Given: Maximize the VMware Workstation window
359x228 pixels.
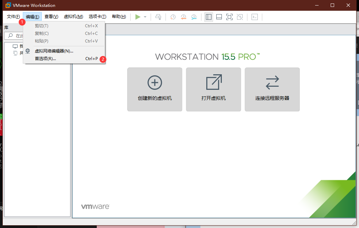Looking at the screenshot, I should [332, 5].
